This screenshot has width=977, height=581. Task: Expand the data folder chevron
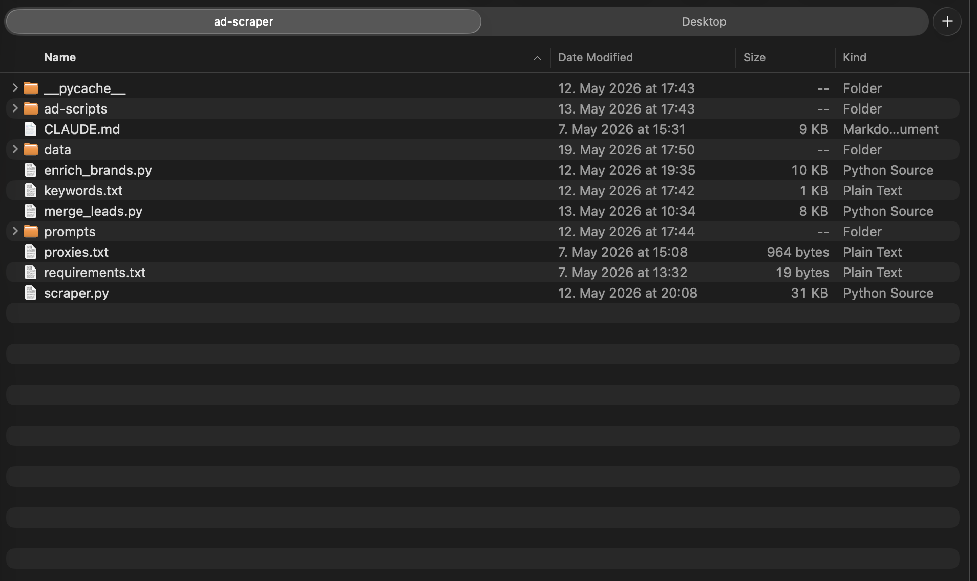(x=15, y=149)
